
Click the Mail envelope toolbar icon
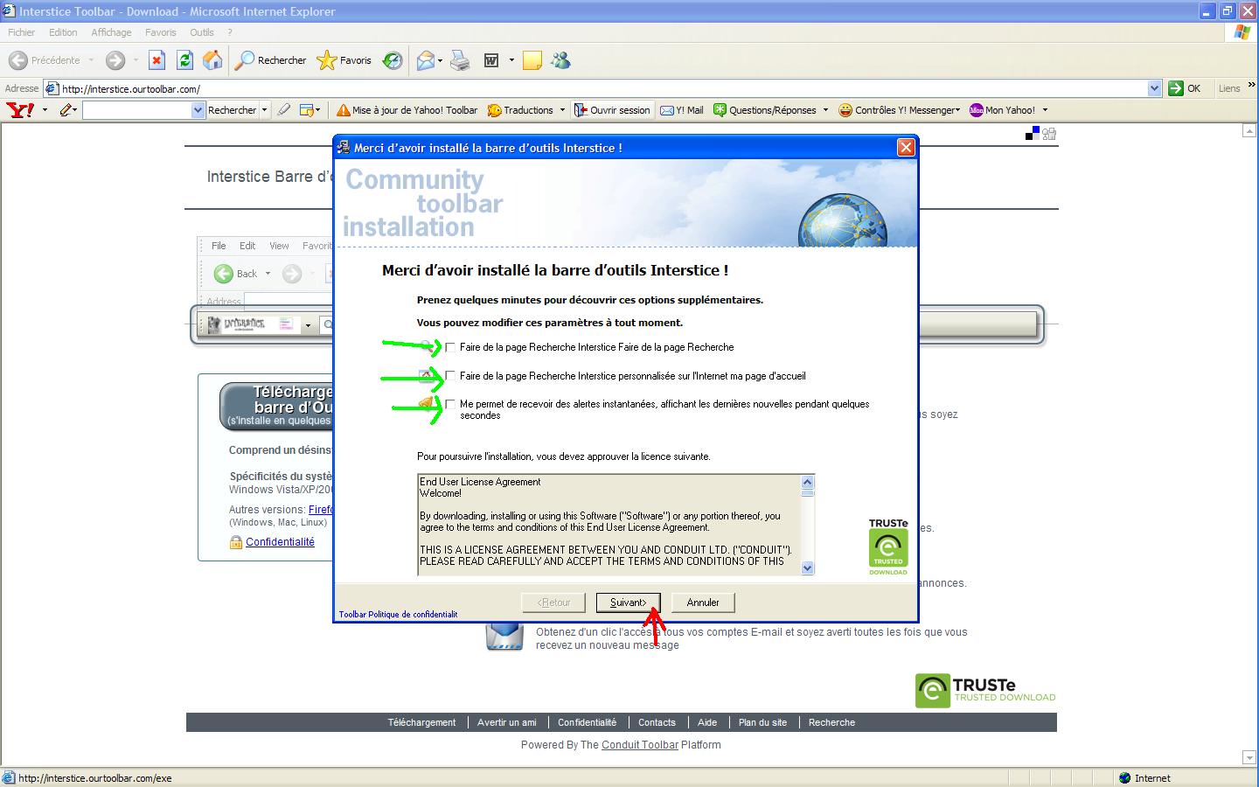426,60
